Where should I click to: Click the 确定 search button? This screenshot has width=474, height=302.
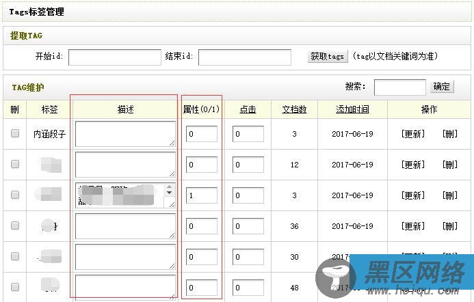point(442,87)
